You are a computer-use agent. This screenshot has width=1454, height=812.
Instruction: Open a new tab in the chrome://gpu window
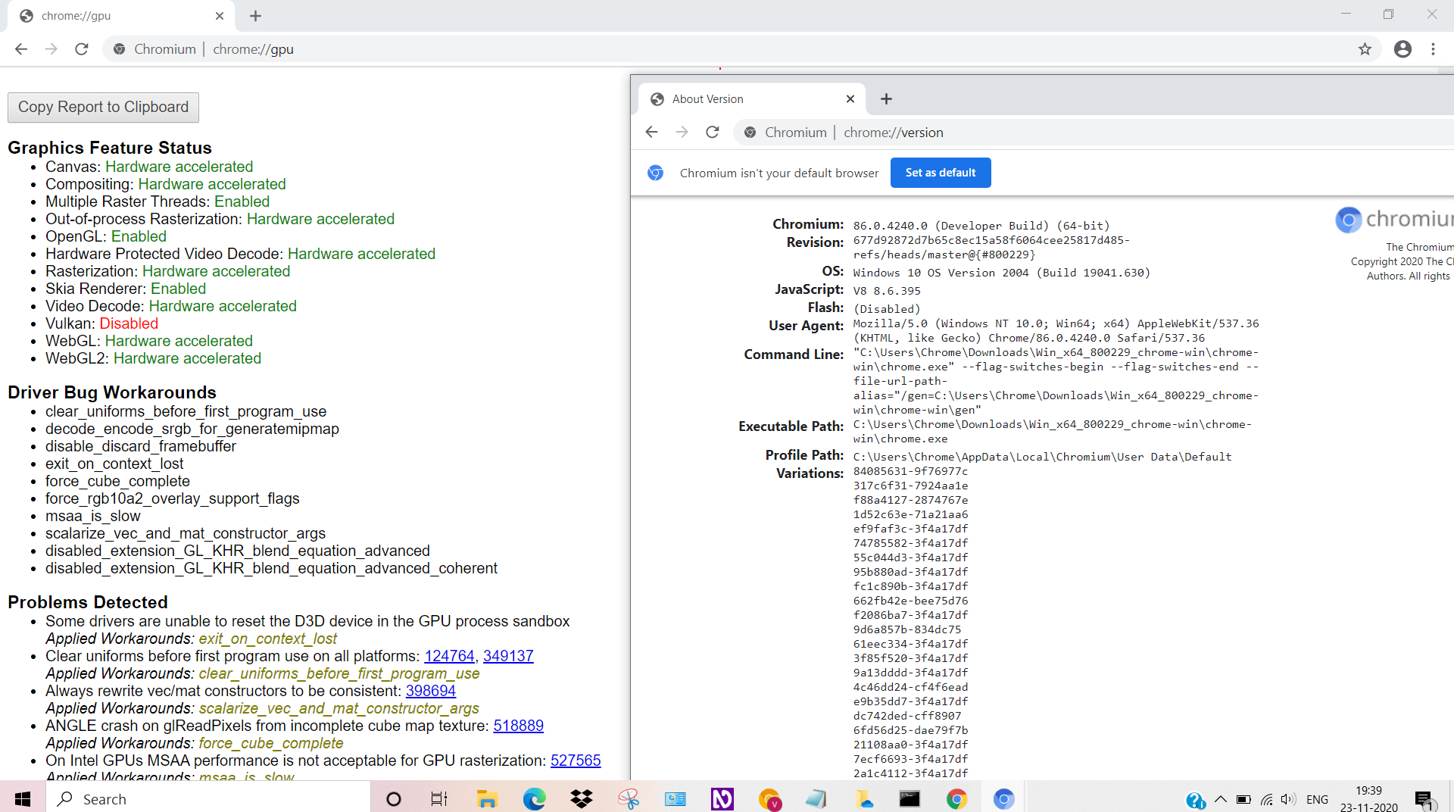(x=255, y=16)
